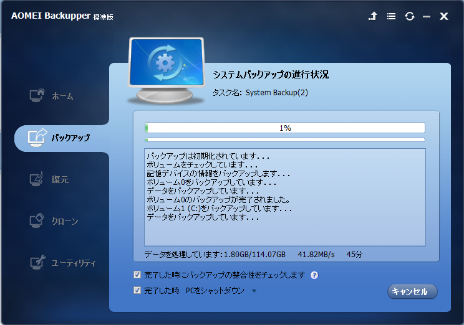464x325 pixels.
Task: Click log line 記憶デバイスの情報をバックアップします...
Action: tap(218, 174)
